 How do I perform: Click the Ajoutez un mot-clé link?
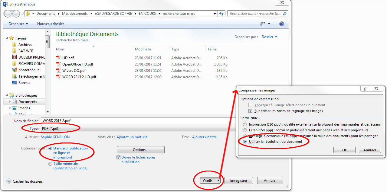[x=132, y=137]
